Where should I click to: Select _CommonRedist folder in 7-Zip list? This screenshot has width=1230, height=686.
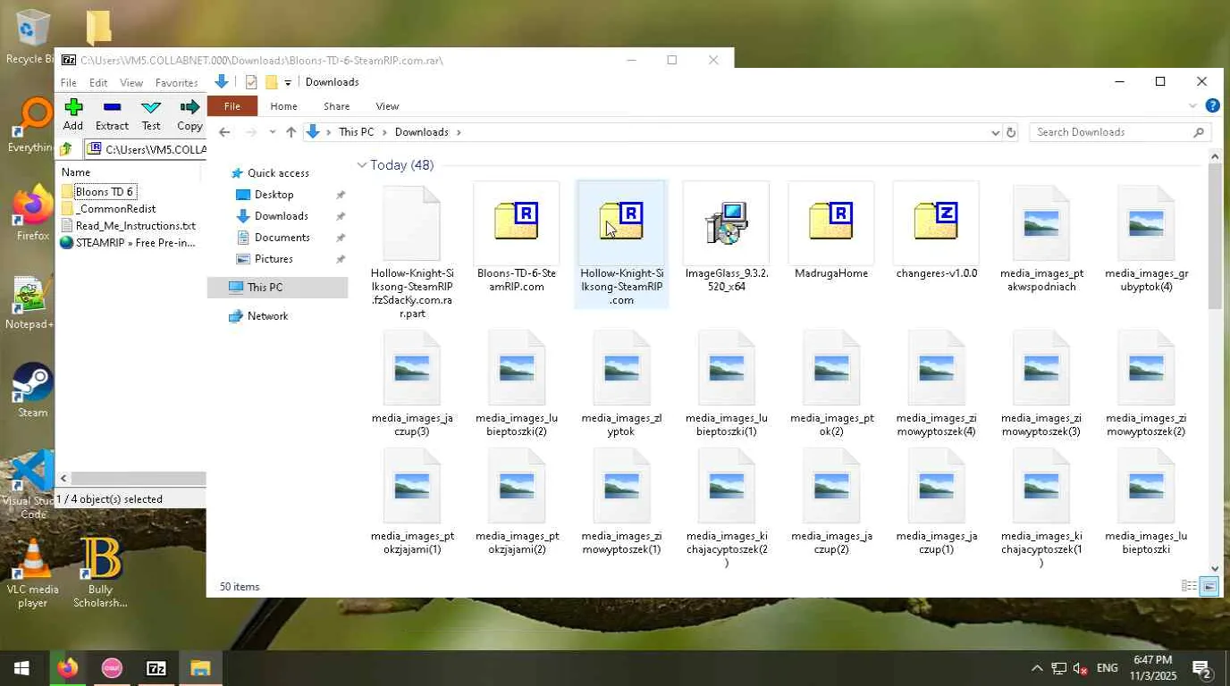(115, 209)
